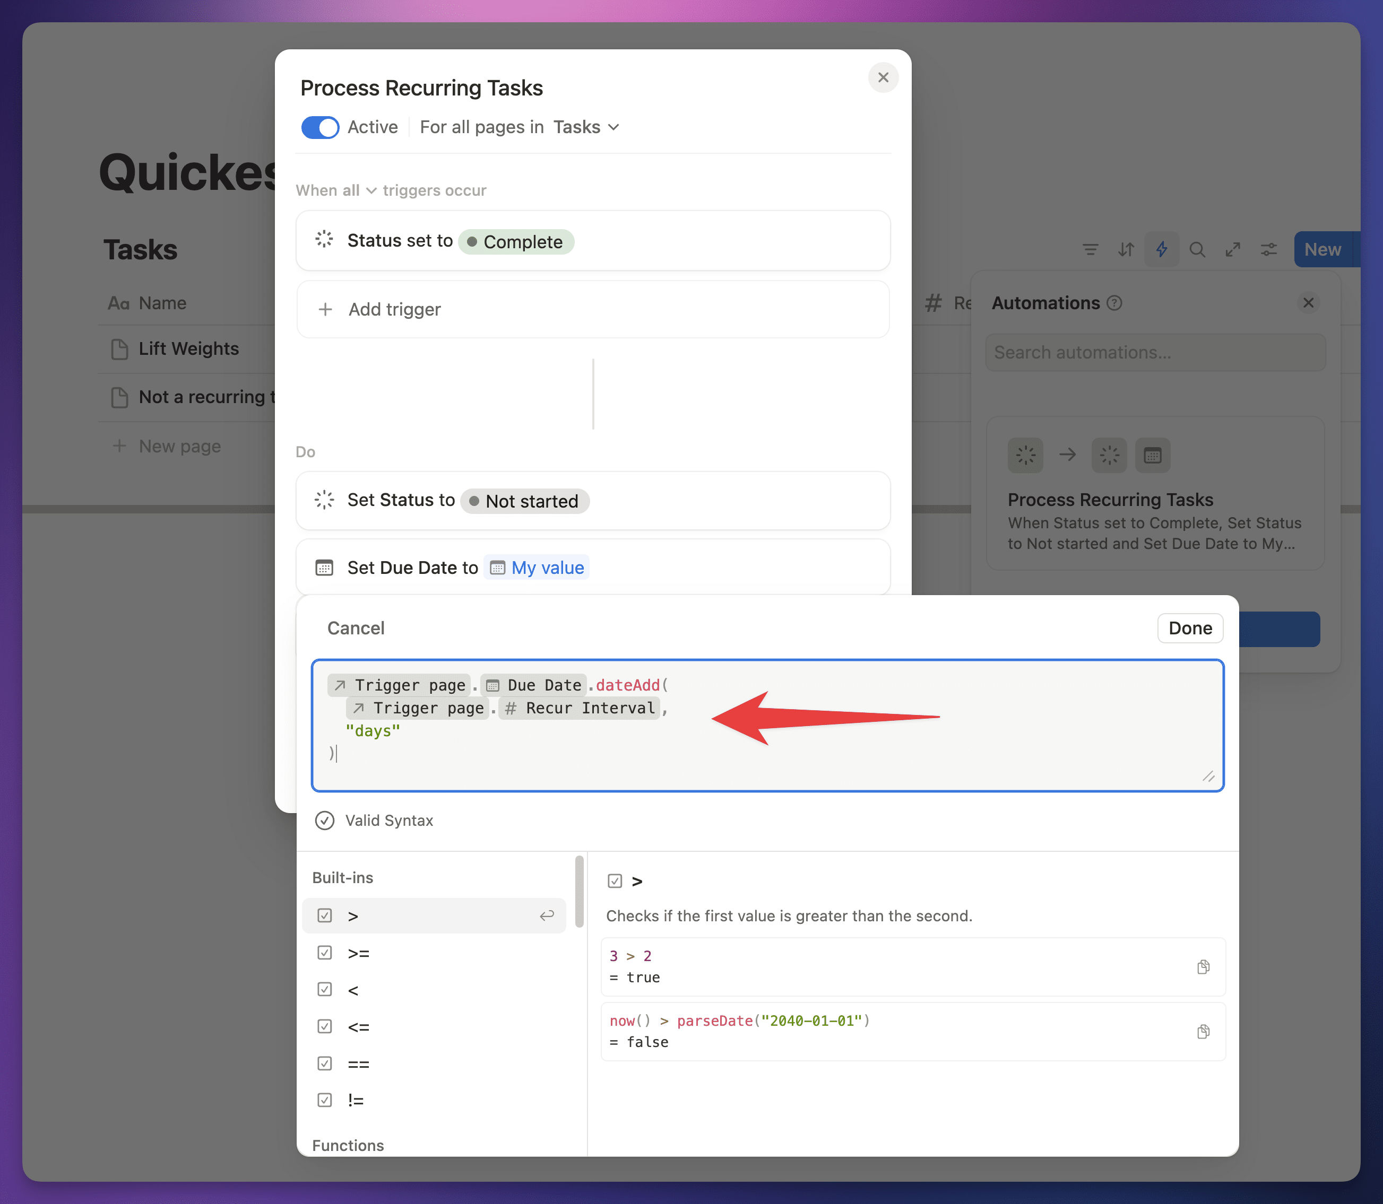Screen dimensions: 1383x1204
Task: Click the plus icon beside Add trigger
Action: (325, 309)
